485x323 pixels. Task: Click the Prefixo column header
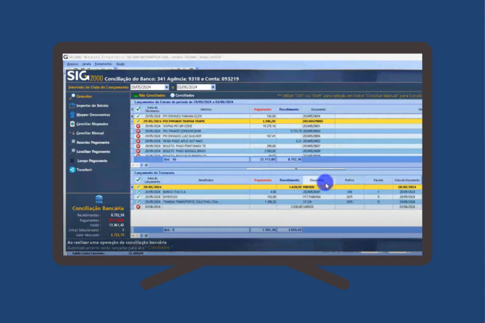point(350,180)
